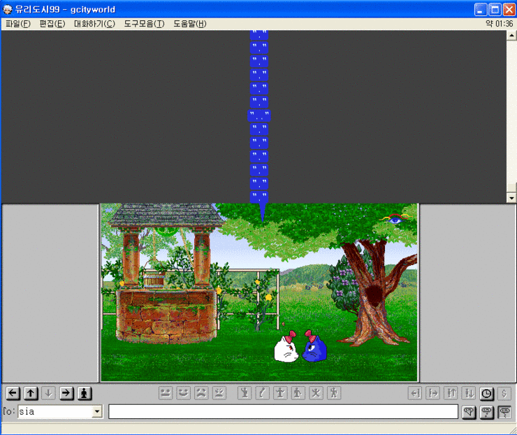Click the up arrow move button

[x=31, y=393]
